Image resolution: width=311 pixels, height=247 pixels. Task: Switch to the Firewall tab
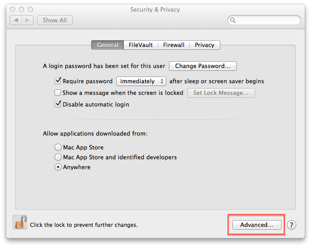(173, 45)
